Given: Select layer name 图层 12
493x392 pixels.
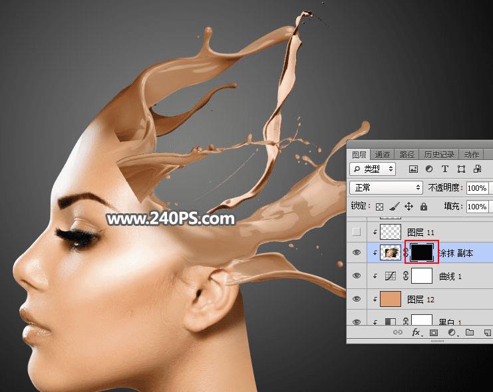Looking at the screenshot, I should coord(420,300).
